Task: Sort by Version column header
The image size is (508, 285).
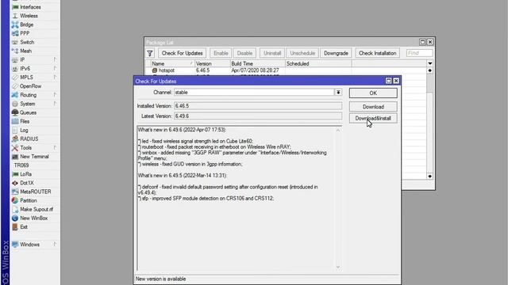Action: 212,63
